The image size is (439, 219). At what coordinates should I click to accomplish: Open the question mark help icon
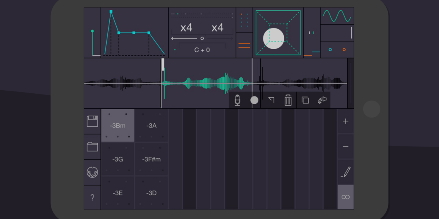[x=92, y=198]
